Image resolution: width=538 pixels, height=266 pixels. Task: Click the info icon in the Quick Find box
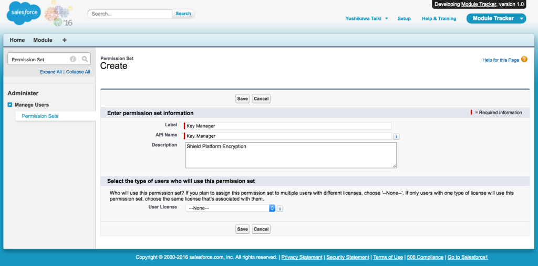tap(73, 59)
